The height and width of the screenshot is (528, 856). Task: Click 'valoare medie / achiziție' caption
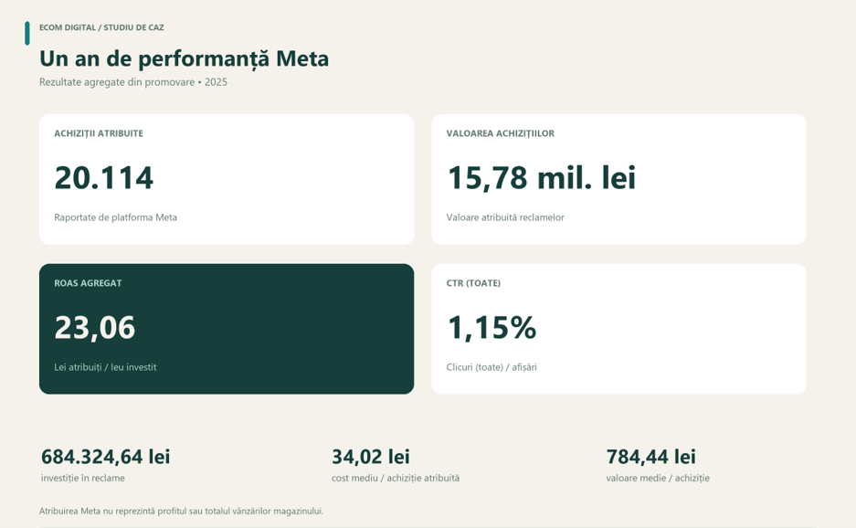coord(657,478)
